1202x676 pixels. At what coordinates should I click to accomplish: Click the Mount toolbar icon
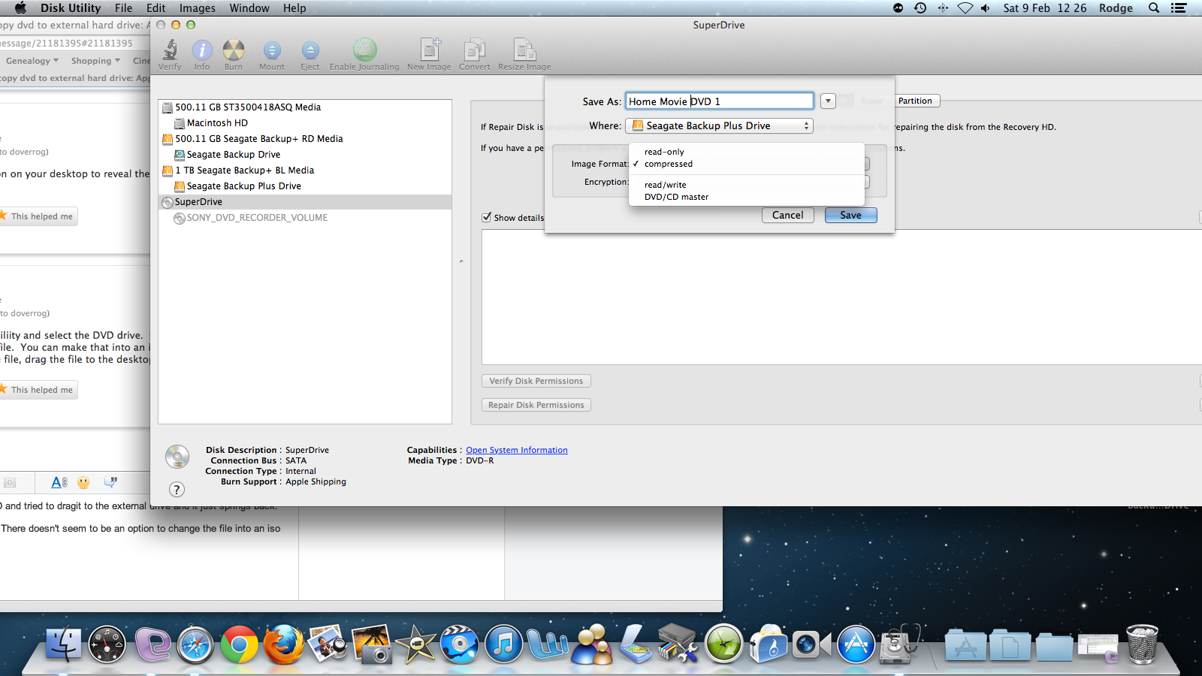[272, 51]
